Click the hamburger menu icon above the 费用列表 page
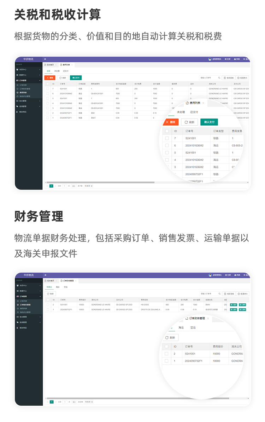This screenshot has height=422, width=265. click(45, 59)
